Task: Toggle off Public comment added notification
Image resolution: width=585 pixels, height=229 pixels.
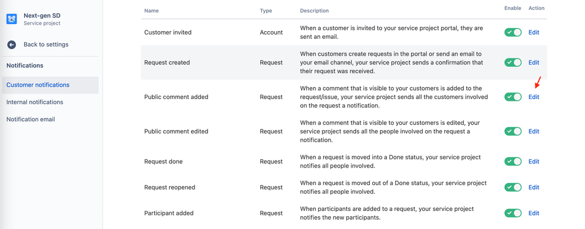Action: 513,97
